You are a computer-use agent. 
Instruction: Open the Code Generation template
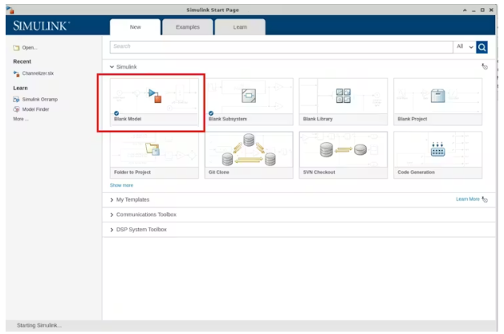pyautogui.click(x=437, y=149)
